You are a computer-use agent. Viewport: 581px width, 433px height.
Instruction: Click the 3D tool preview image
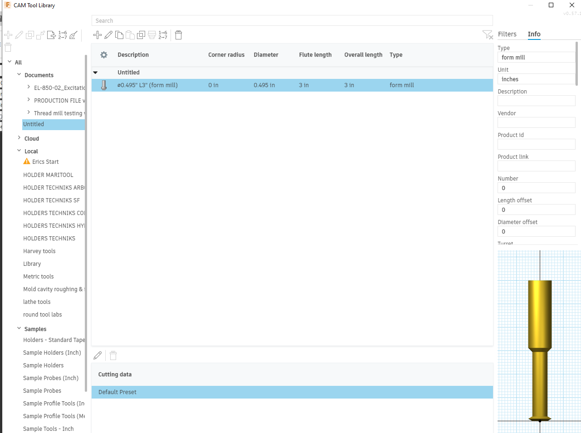539,341
